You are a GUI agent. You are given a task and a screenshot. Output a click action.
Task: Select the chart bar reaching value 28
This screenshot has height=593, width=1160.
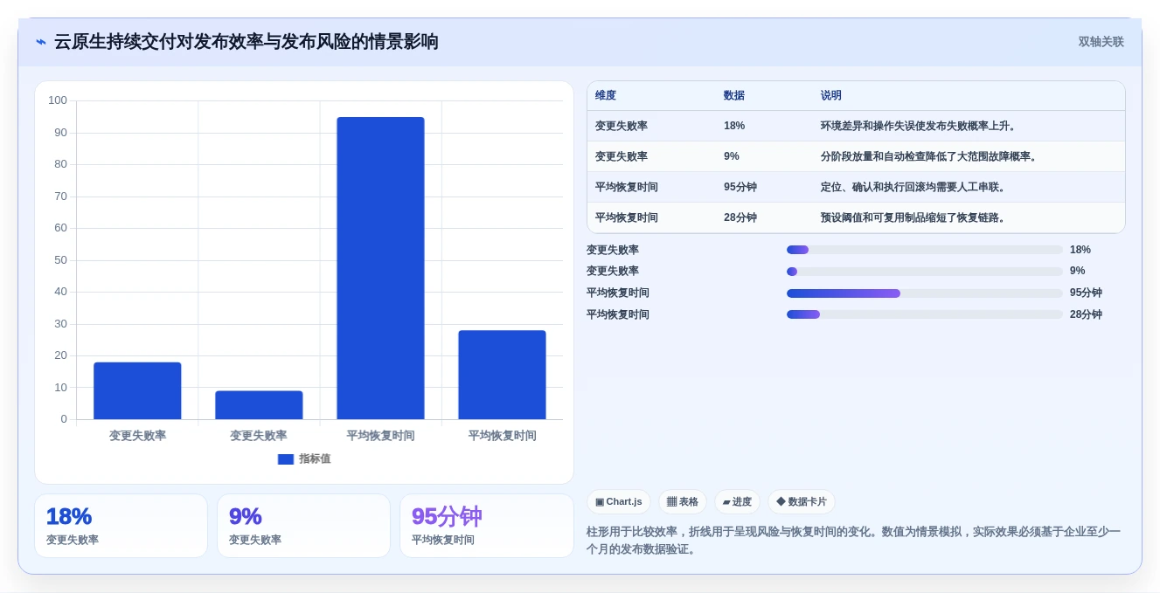point(502,375)
